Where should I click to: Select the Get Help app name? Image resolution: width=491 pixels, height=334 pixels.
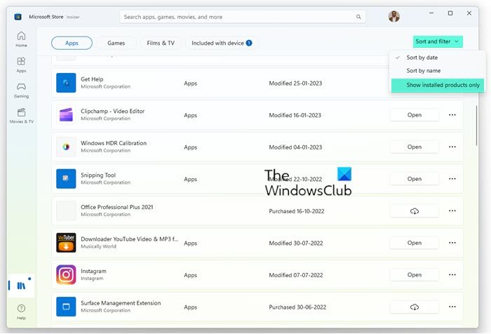click(x=92, y=79)
